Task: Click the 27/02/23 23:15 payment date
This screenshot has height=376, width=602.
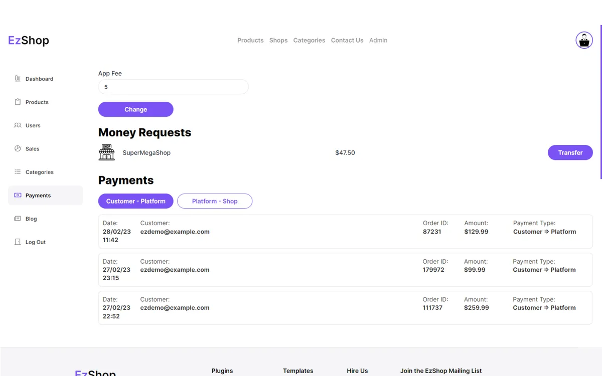Action: tap(116, 274)
